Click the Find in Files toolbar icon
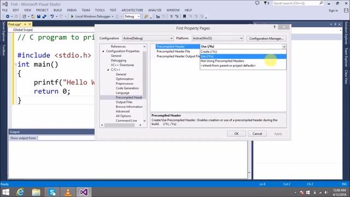 [x=147, y=16]
